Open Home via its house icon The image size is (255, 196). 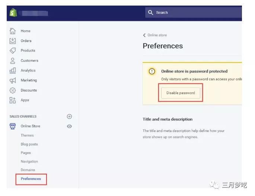[13, 31]
